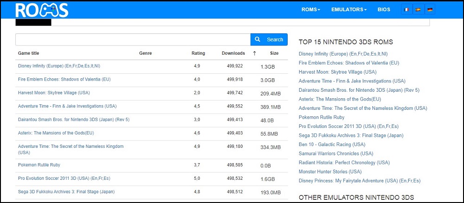Focus the game search input field
This screenshot has width=464, height=203.
coord(133,39)
